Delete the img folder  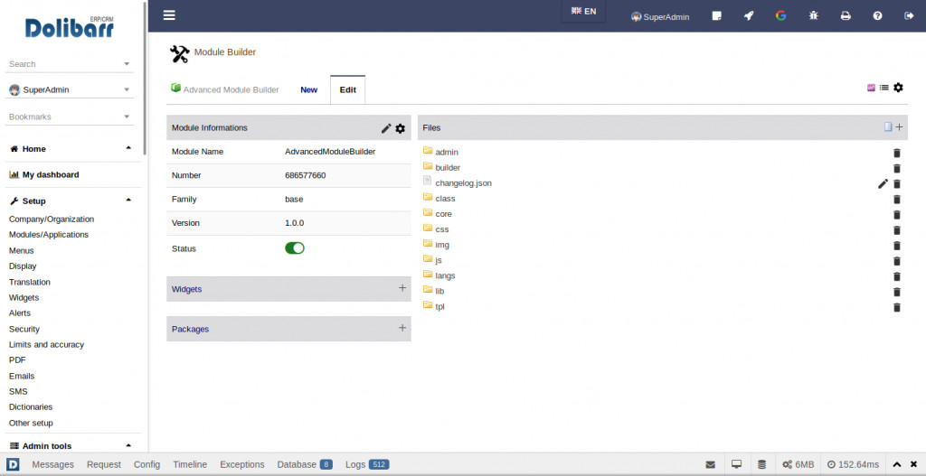(897, 246)
